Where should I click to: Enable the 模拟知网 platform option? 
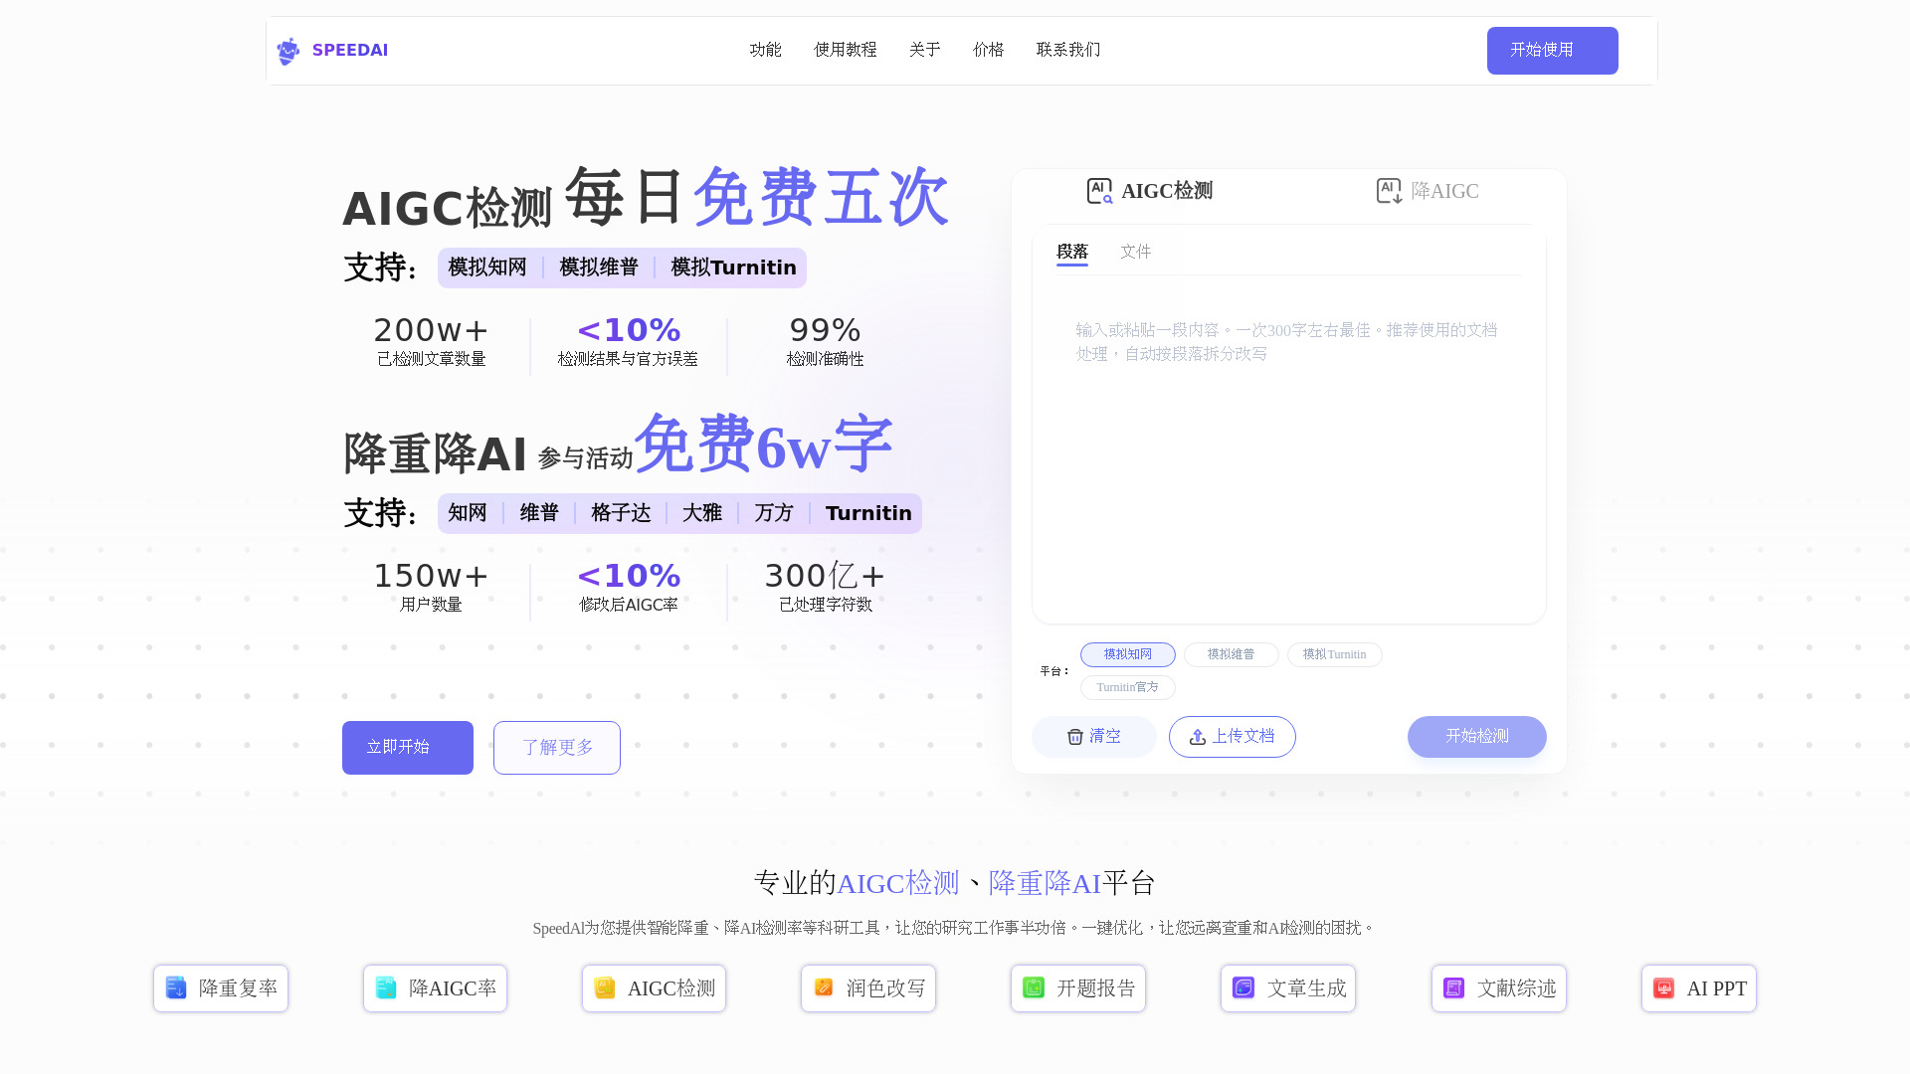point(1127,654)
